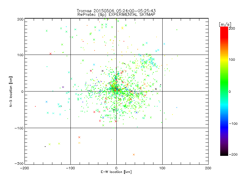Click the x-axis tick label '200'
245x183 pixels.
pyautogui.click(x=208, y=168)
